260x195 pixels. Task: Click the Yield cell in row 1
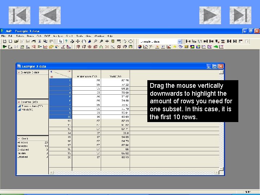(x=115, y=81)
